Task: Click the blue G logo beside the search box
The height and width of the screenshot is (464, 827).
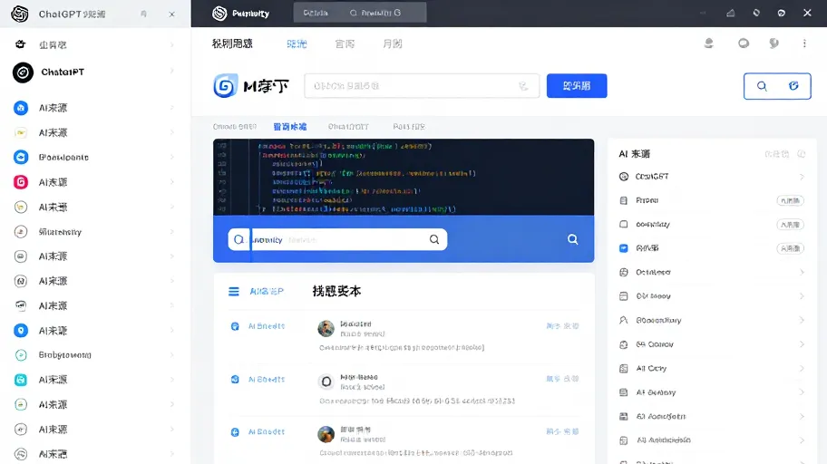Action: pyautogui.click(x=225, y=85)
